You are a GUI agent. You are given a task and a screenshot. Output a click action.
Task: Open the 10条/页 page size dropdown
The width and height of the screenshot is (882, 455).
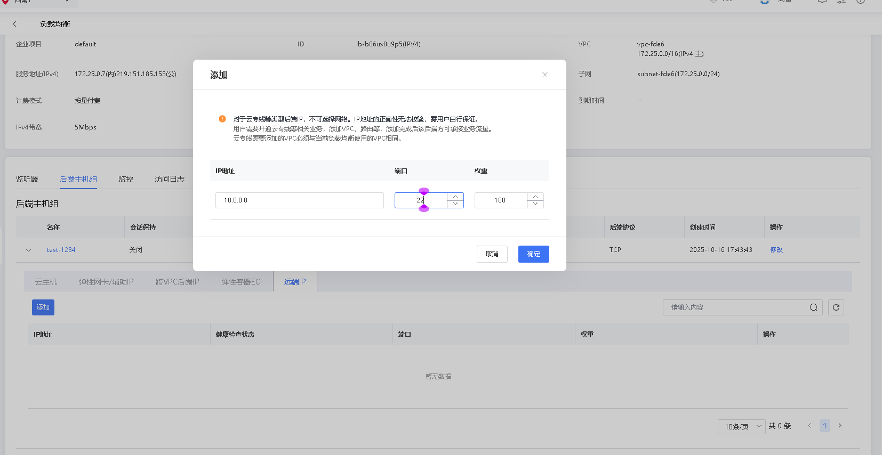pos(741,426)
